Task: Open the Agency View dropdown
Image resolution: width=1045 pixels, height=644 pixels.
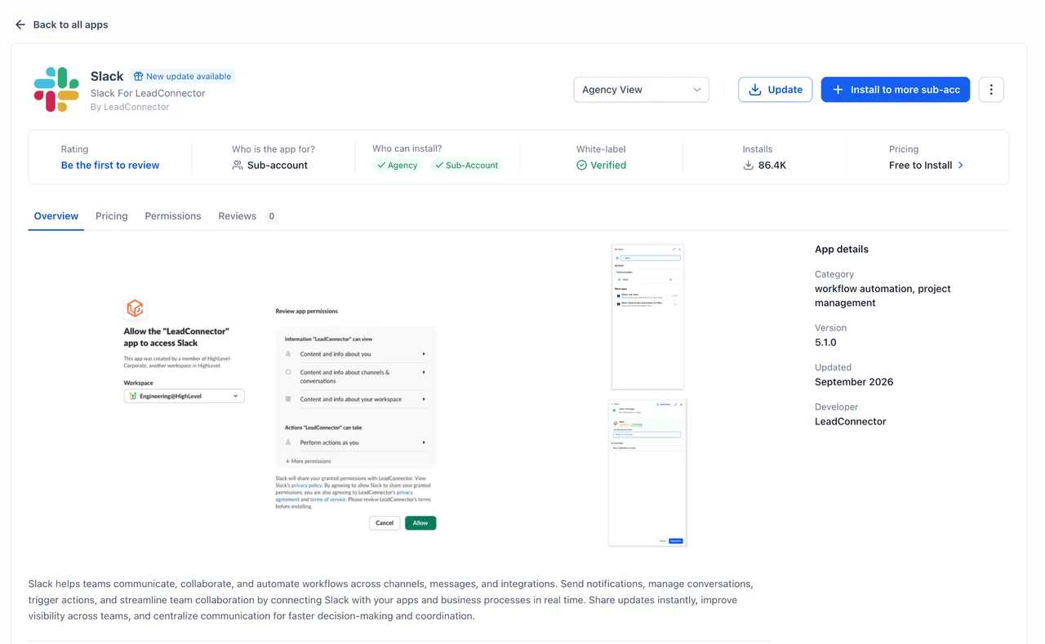Action: click(641, 90)
